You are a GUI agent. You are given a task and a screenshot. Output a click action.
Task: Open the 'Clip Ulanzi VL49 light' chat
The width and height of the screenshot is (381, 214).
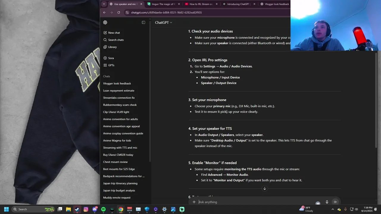pyautogui.click(x=116, y=112)
